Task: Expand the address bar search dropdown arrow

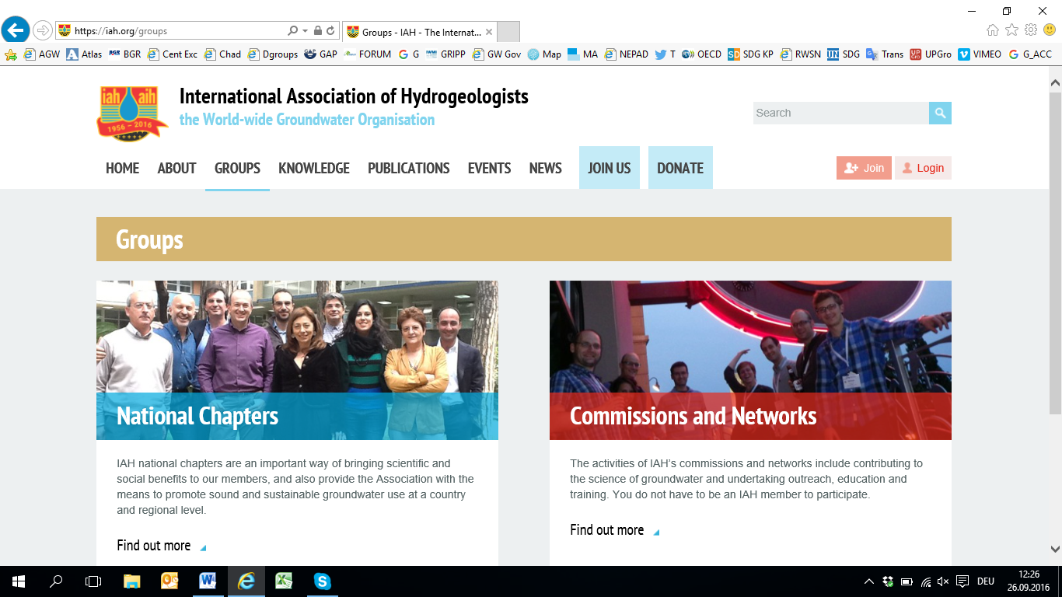Action: click(x=305, y=31)
